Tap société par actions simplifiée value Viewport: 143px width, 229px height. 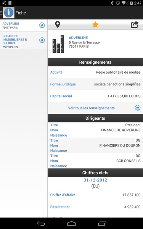[117, 84]
